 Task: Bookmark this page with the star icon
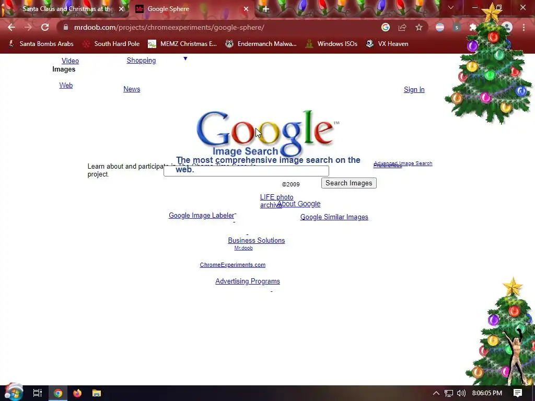[419, 27]
